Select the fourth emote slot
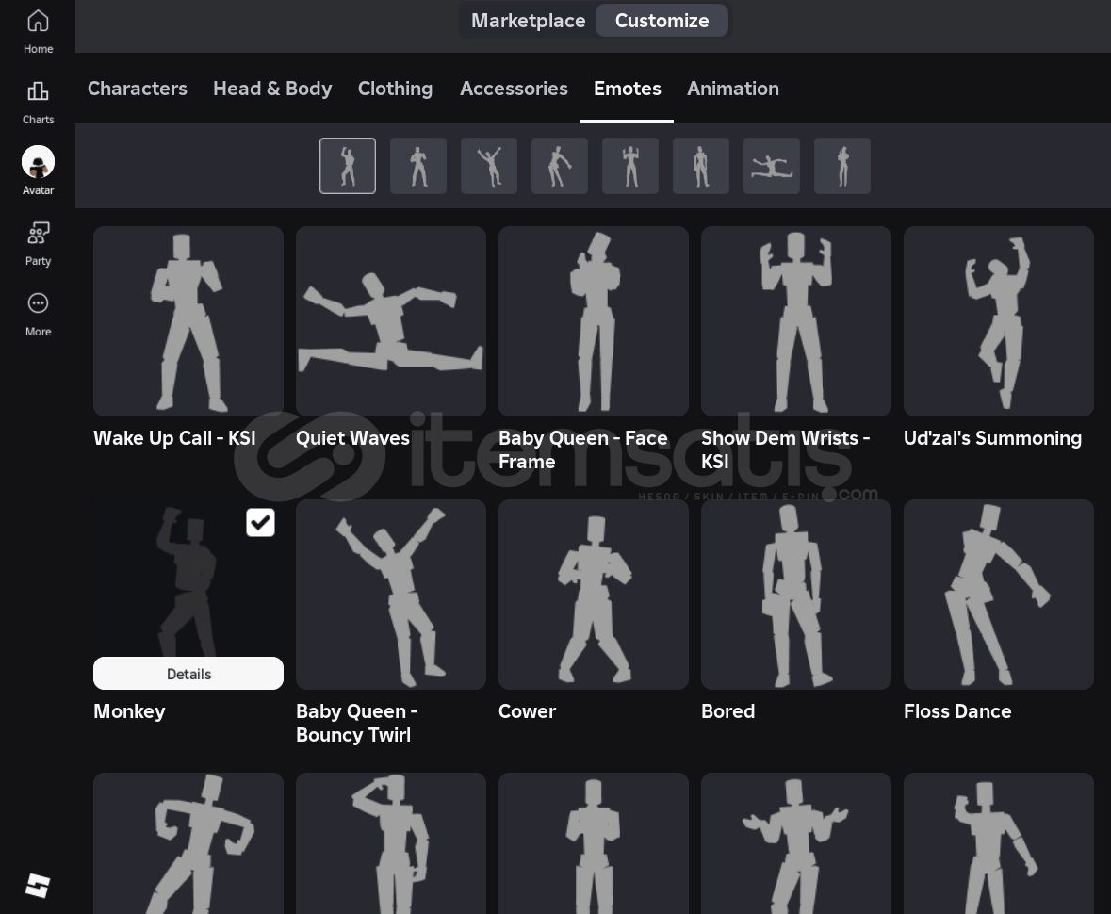Screen dimensions: 1111x914 point(560,166)
